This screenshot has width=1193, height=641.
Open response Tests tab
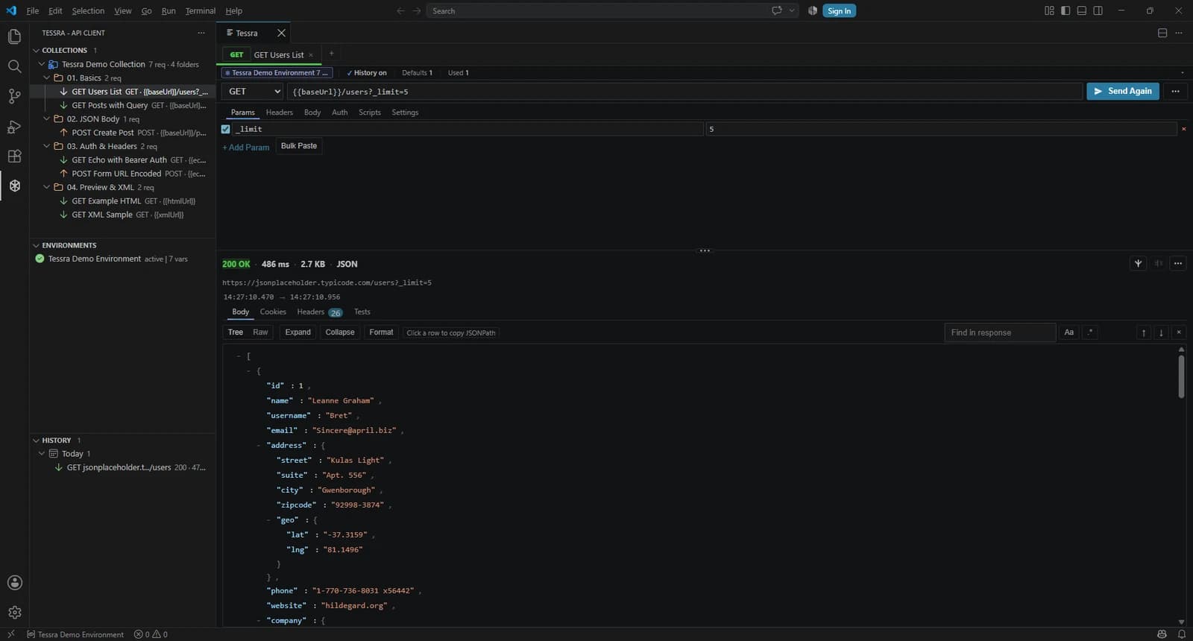[362, 312]
